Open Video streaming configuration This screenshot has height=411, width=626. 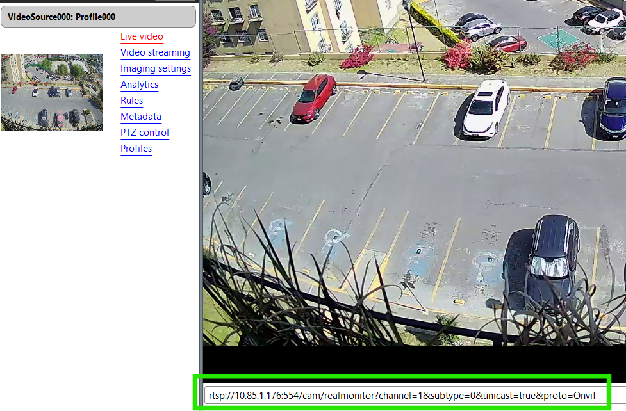pyautogui.click(x=155, y=52)
